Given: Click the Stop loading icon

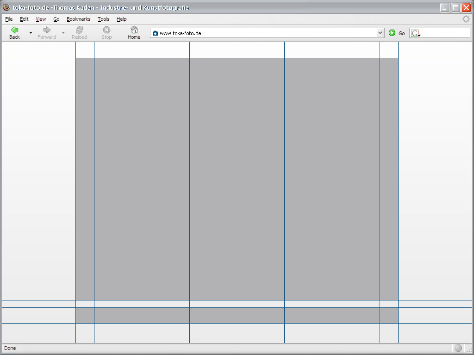Looking at the screenshot, I should coord(106,30).
